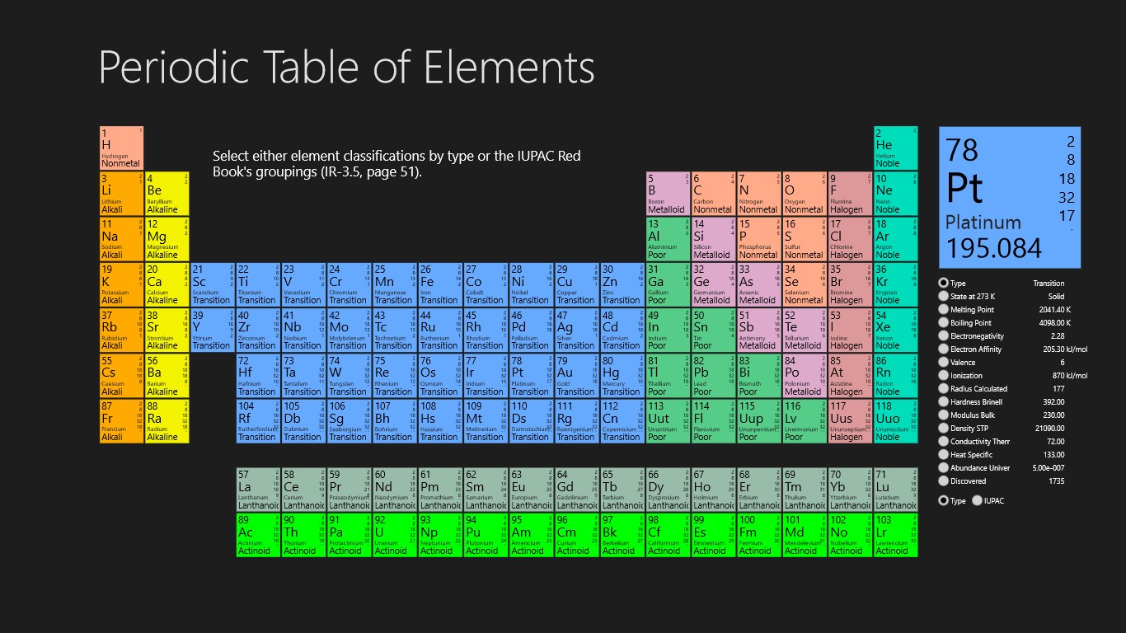Switch grouping to Type mode at bottom
This screenshot has height=633, width=1126.
(944, 500)
